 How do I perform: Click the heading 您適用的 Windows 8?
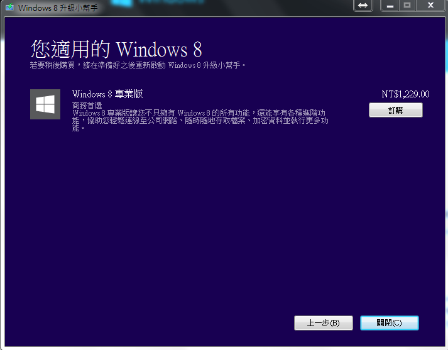pyautogui.click(x=116, y=49)
